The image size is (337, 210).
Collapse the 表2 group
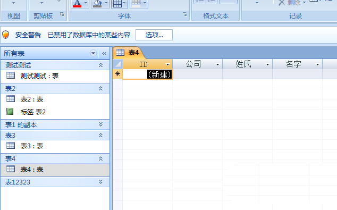coord(100,88)
